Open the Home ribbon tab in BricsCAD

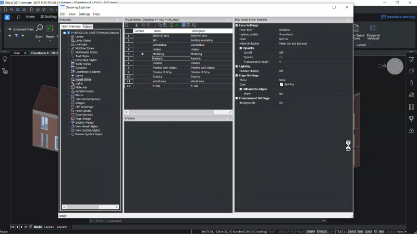click(30, 17)
